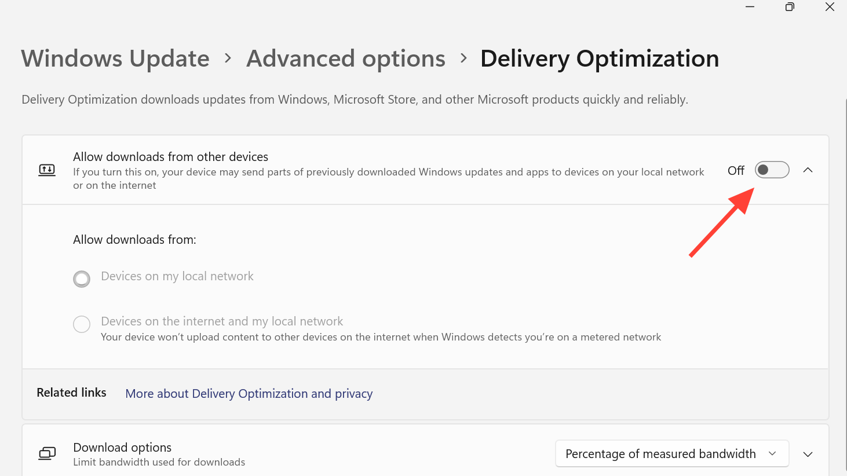Turn on Allow downloads from other devices
The height and width of the screenshot is (476, 847).
772,170
